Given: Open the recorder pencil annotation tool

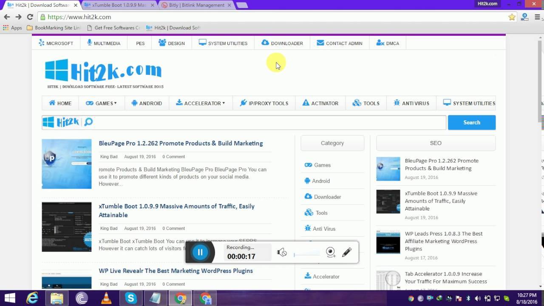Looking at the screenshot, I should [347, 252].
